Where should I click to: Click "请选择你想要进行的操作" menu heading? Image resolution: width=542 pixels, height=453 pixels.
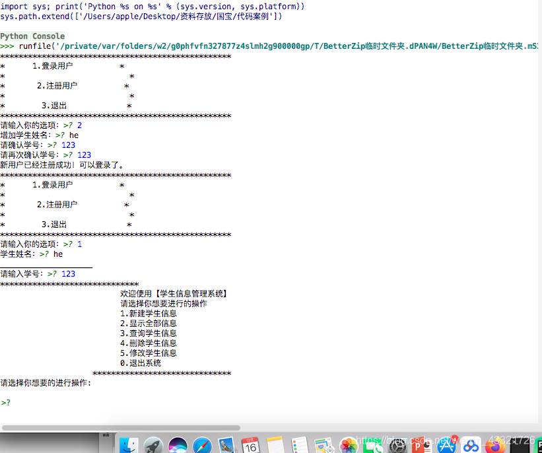click(x=164, y=304)
